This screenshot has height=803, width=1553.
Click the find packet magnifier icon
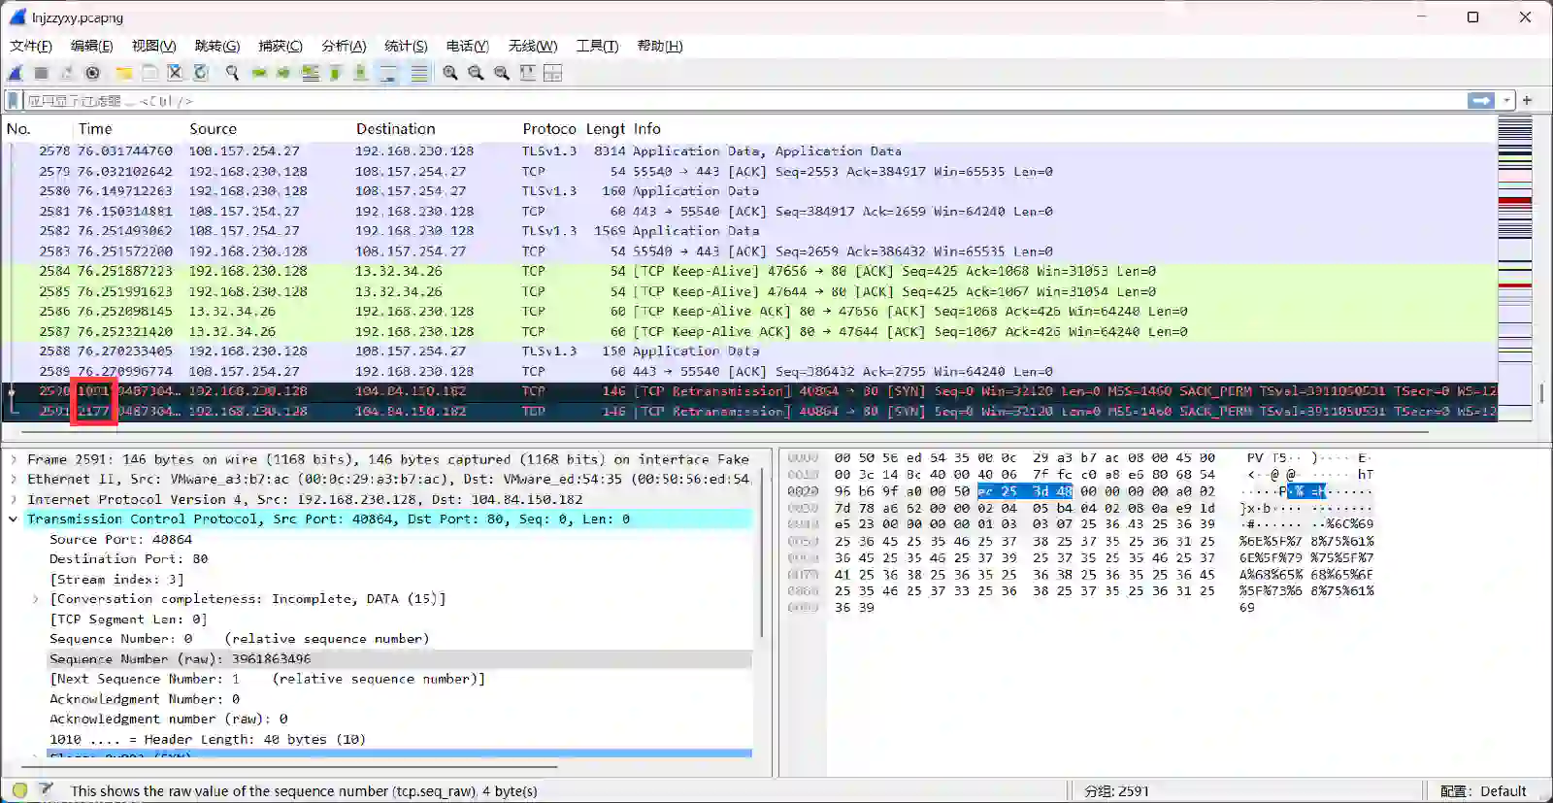tap(232, 73)
